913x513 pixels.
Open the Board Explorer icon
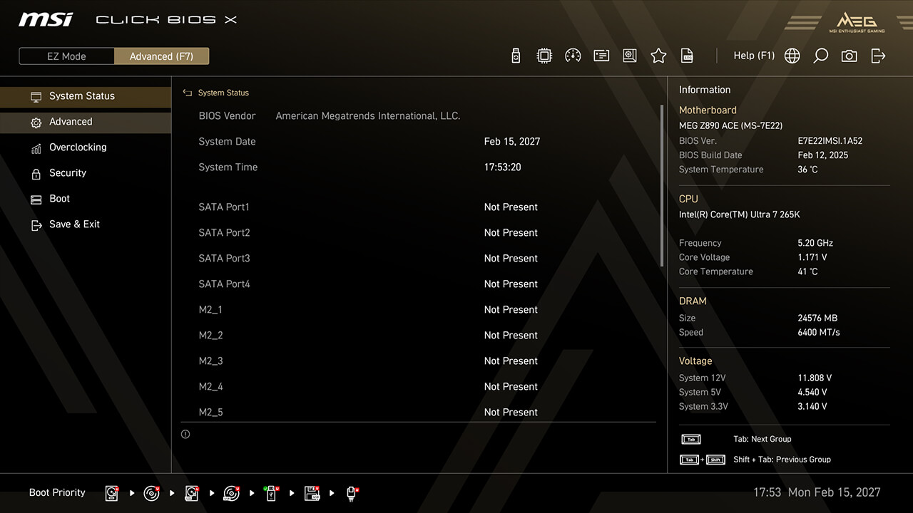pyautogui.click(x=630, y=56)
